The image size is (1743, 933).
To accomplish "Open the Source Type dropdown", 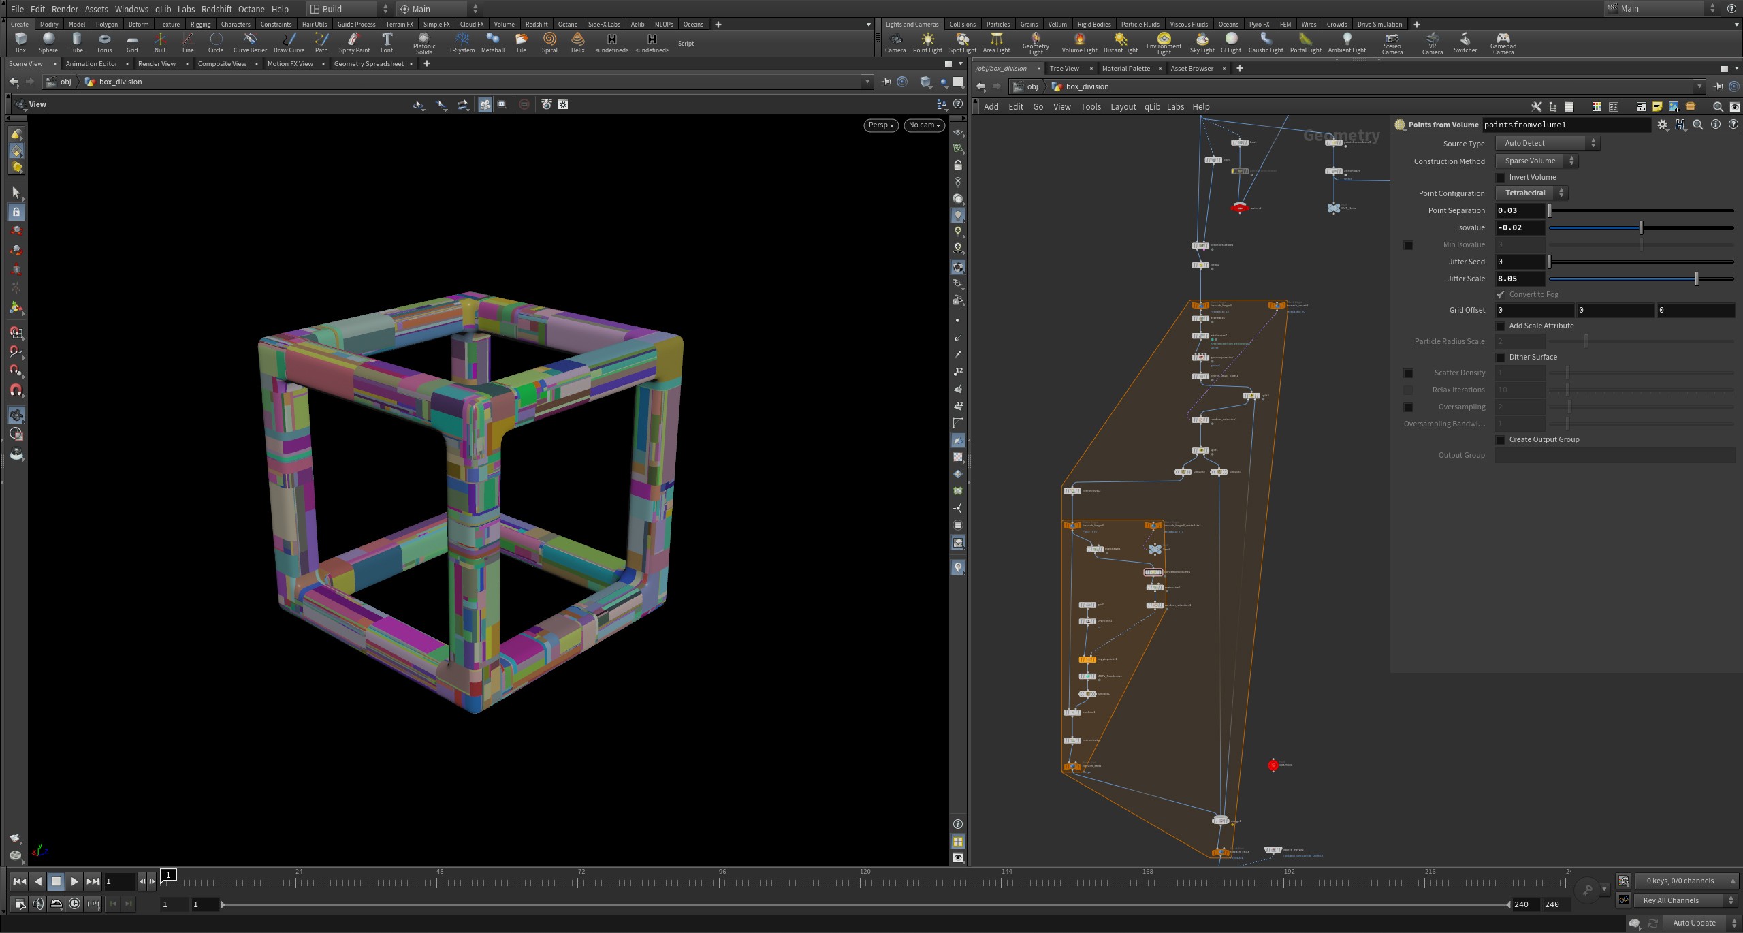I will click(x=1547, y=143).
